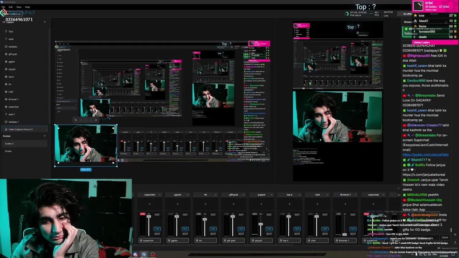Click the image icon of the sadapay layer

6,47
